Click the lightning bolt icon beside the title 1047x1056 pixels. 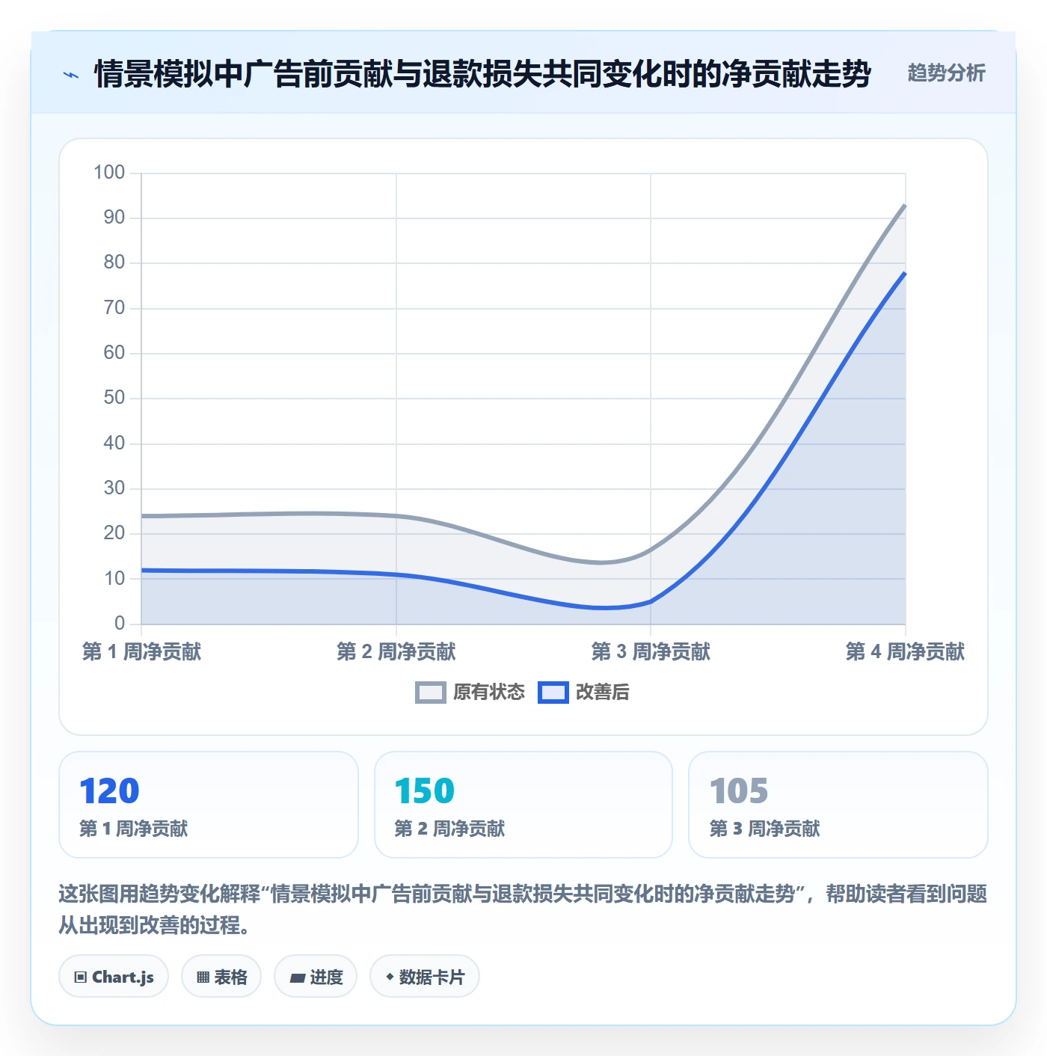tap(71, 74)
